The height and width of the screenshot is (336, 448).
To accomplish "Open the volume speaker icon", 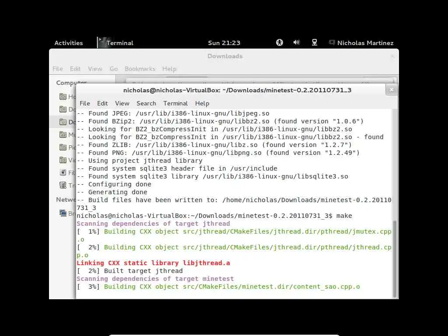I will pos(297,42).
